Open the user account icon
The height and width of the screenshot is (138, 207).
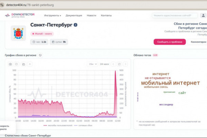(x=203, y=16)
